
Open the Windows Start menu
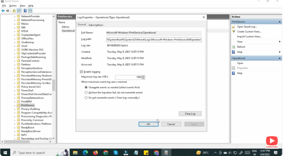coord(5,153)
